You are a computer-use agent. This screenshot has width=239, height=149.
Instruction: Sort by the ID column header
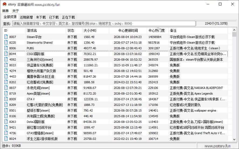click(x=14, y=31)
